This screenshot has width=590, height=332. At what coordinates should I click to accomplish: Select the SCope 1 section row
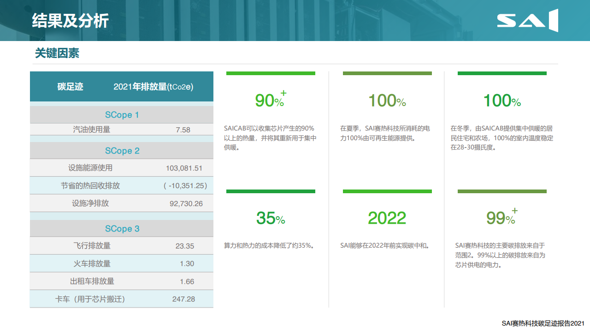pyautogui.click(x=122, y=115)
